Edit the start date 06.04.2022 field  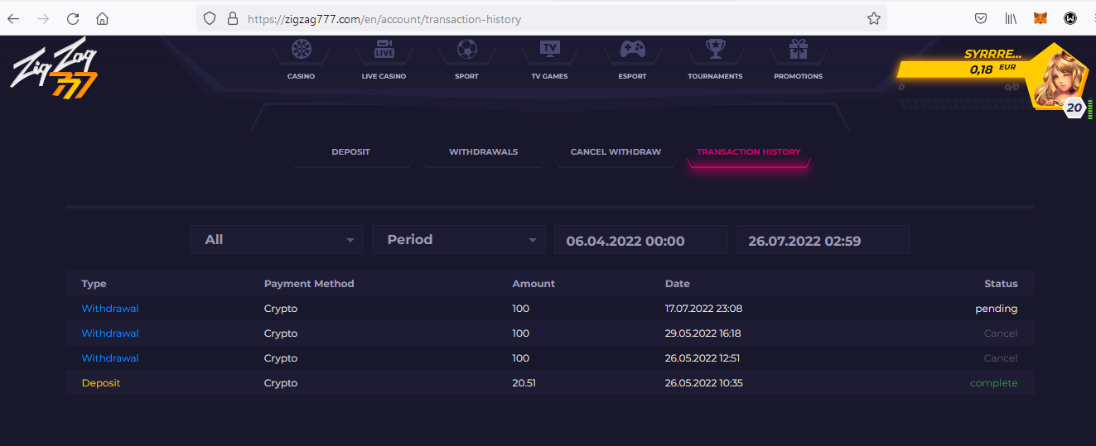click(x=640, y=241)
